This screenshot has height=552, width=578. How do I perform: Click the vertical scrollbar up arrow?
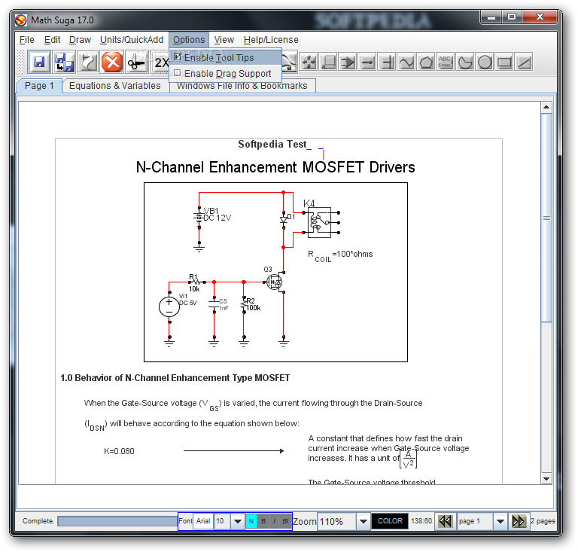point(546,107)
